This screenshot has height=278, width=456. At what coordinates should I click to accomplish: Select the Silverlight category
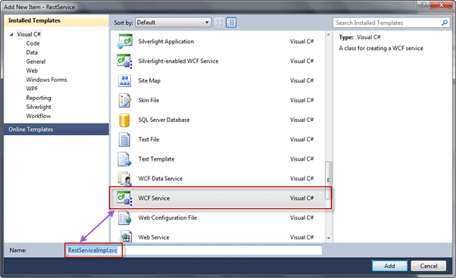point(39,107)
